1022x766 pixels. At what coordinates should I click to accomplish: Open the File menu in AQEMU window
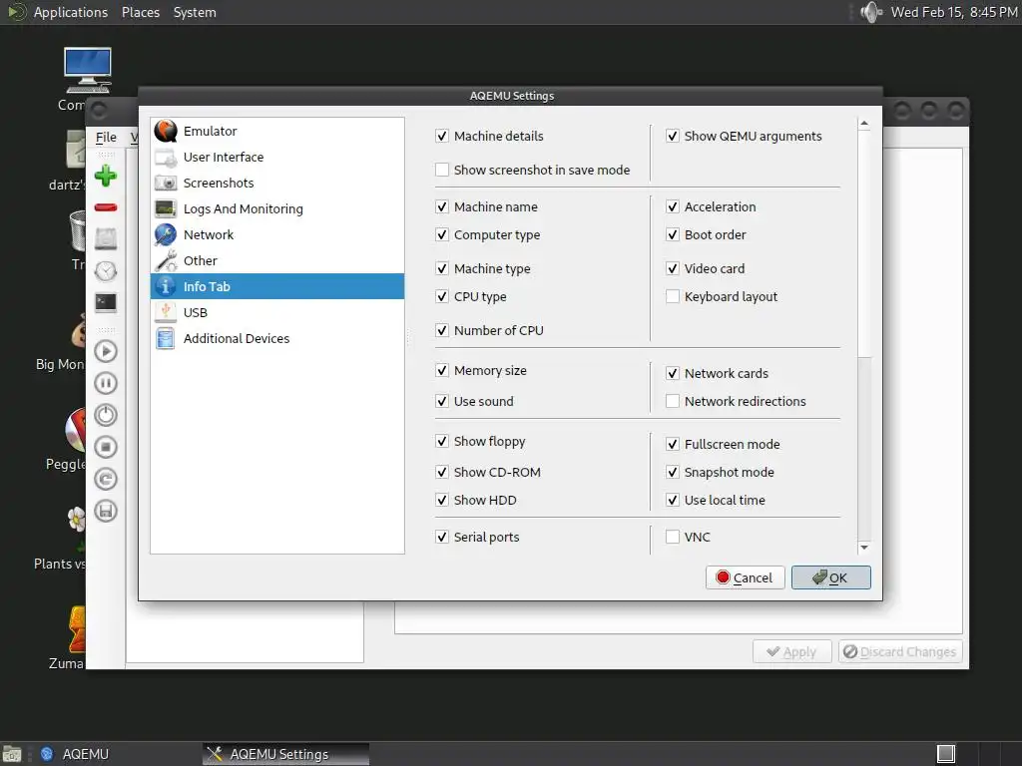pos(106,138)
